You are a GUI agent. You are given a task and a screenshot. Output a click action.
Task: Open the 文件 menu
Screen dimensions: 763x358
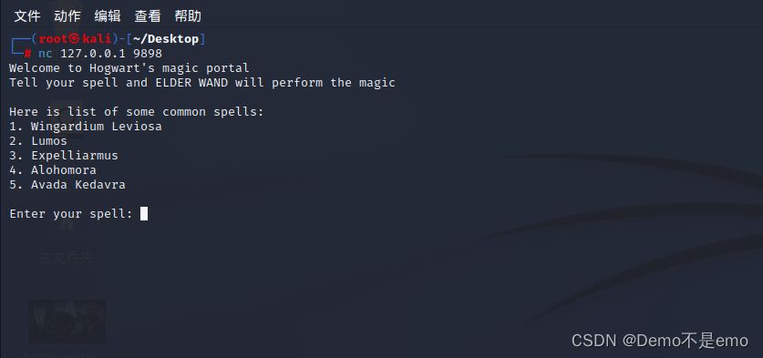click(27, 16)
